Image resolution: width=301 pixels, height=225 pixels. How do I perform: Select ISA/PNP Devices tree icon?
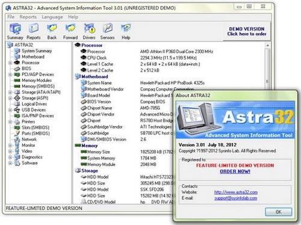[17, 116]
